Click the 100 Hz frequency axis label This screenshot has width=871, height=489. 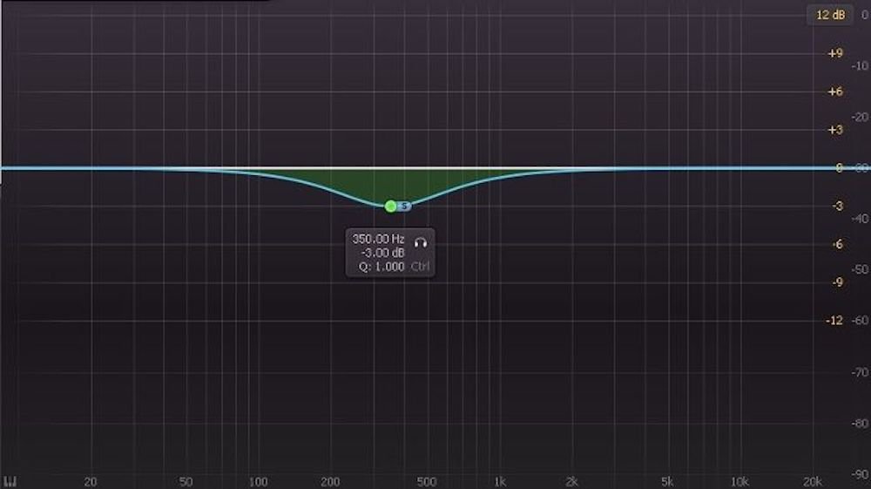[x=257, y=482]
